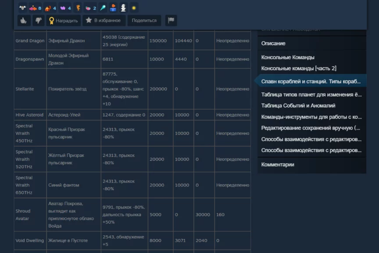Click the white statue bust award icon
Screen dimensions: 379x253
pyautogui.click(x=123, y=7)
